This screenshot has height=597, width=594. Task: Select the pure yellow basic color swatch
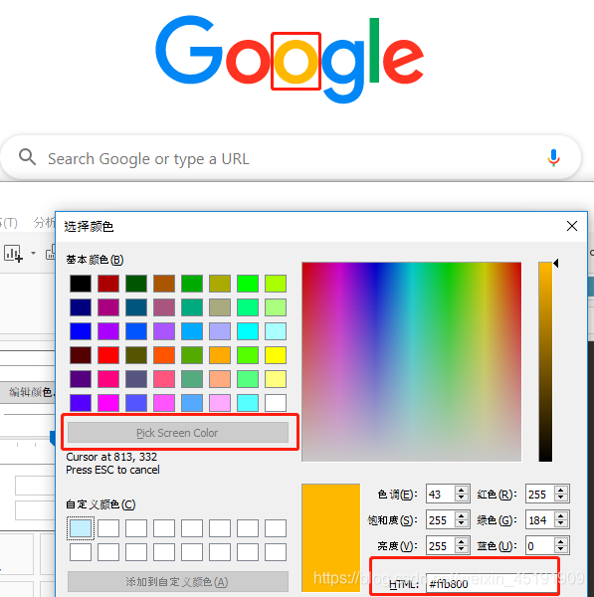(x=276, y=355)
